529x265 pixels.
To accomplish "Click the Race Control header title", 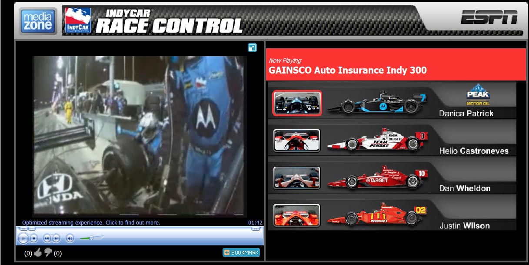I will [x=169, y=21].
